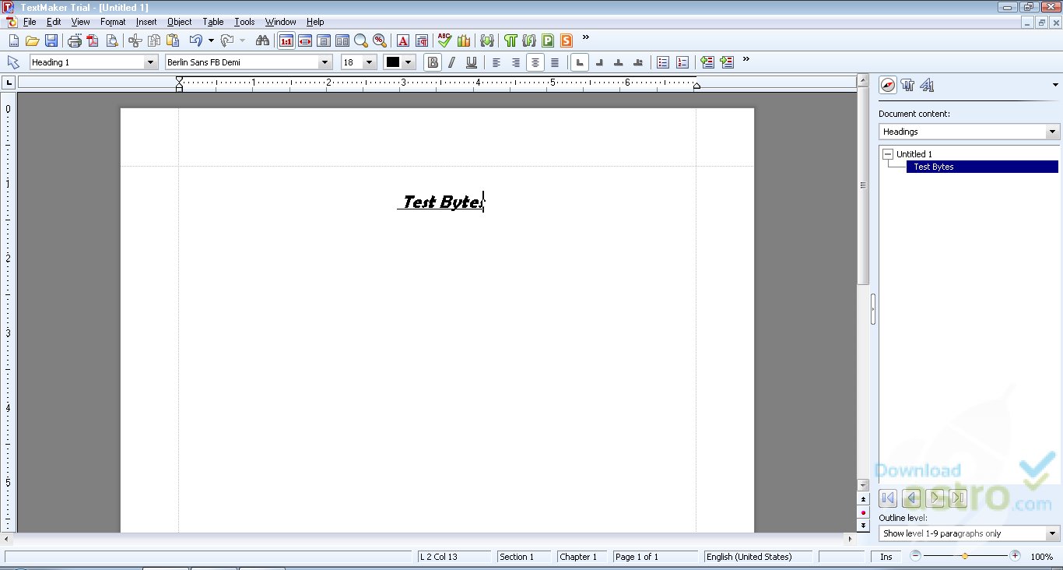Export the document as PDF
1063x570 pixels.
pyautogui.click(x=93, y=40)
